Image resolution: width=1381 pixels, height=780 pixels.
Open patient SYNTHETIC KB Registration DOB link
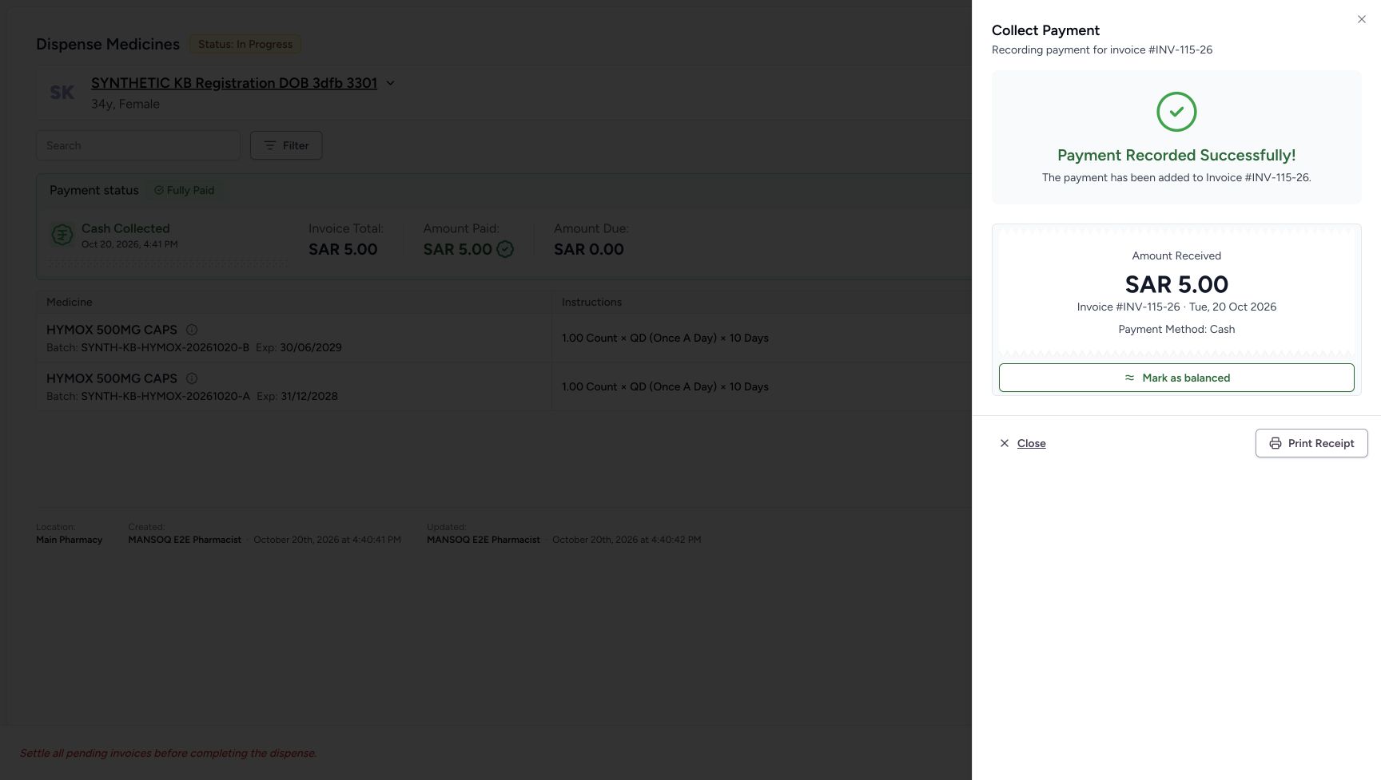(x=234, y=83)
